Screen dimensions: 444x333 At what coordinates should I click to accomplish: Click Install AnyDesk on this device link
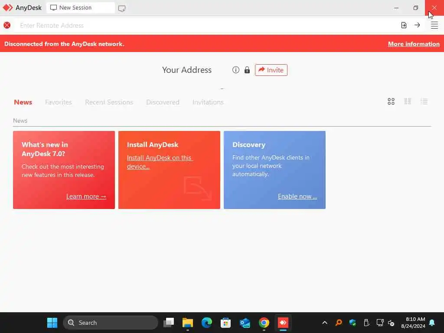pos(160,162)
